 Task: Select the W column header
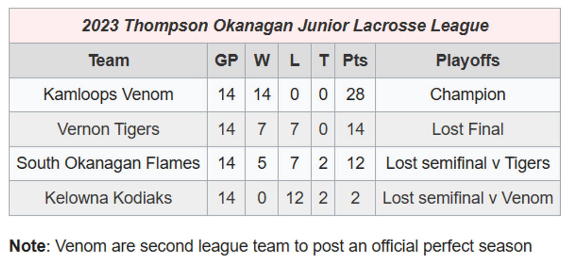(261, 61)
